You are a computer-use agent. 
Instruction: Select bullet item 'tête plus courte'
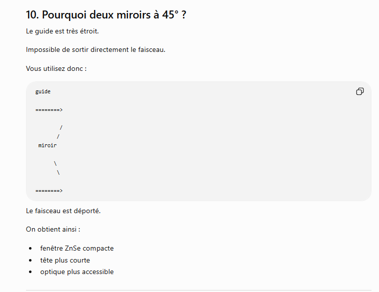(65, 261)
